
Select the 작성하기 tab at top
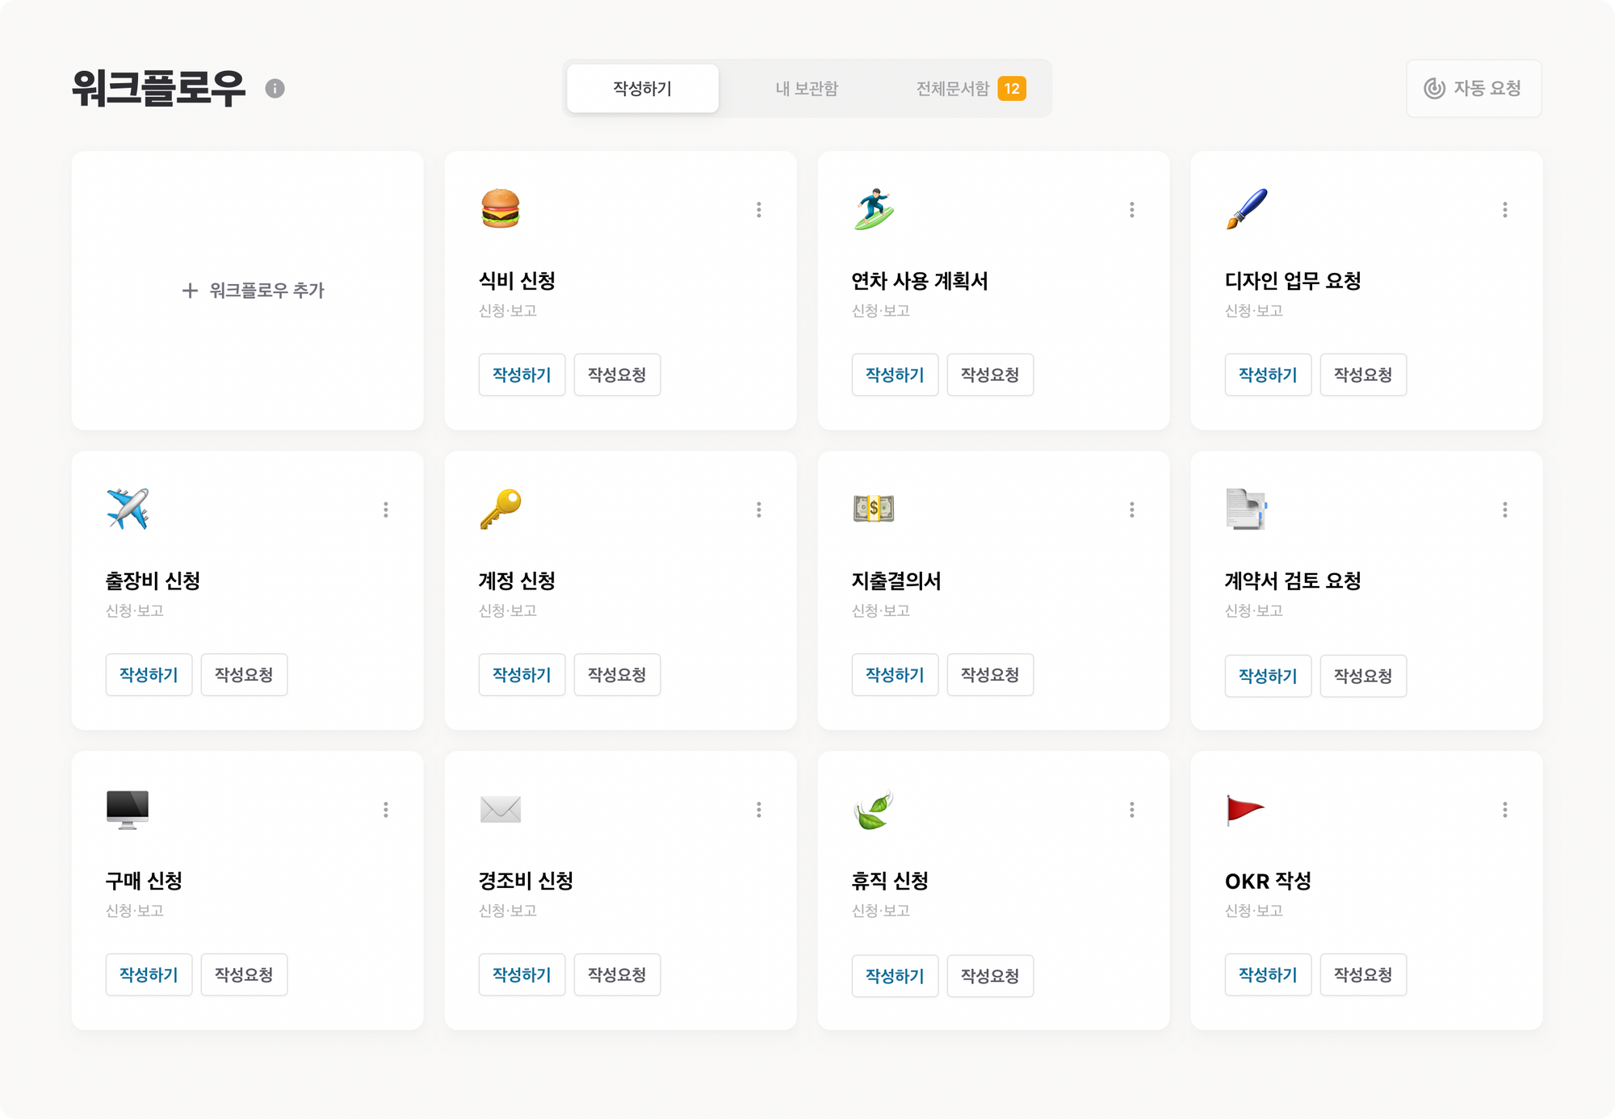(643, 88)
